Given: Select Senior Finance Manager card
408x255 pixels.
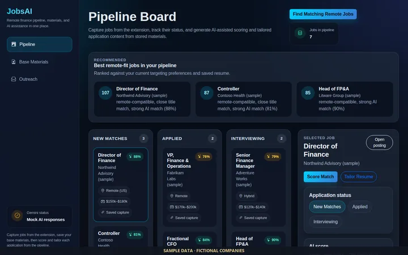Looking at the screenshot, I should 258,188.
